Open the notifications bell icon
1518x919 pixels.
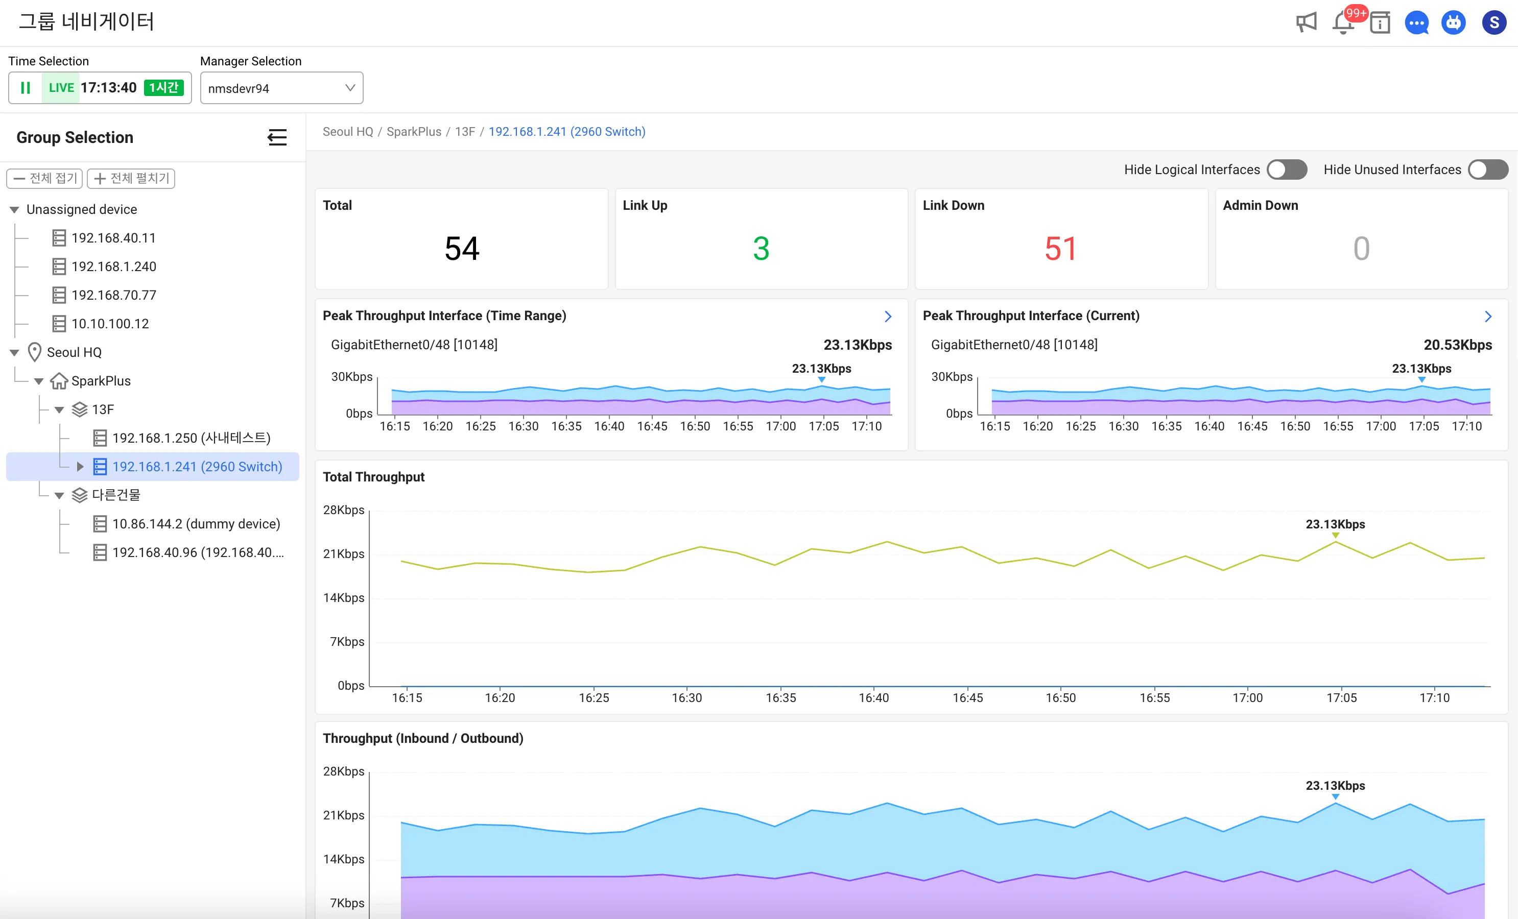(1342, 24)
